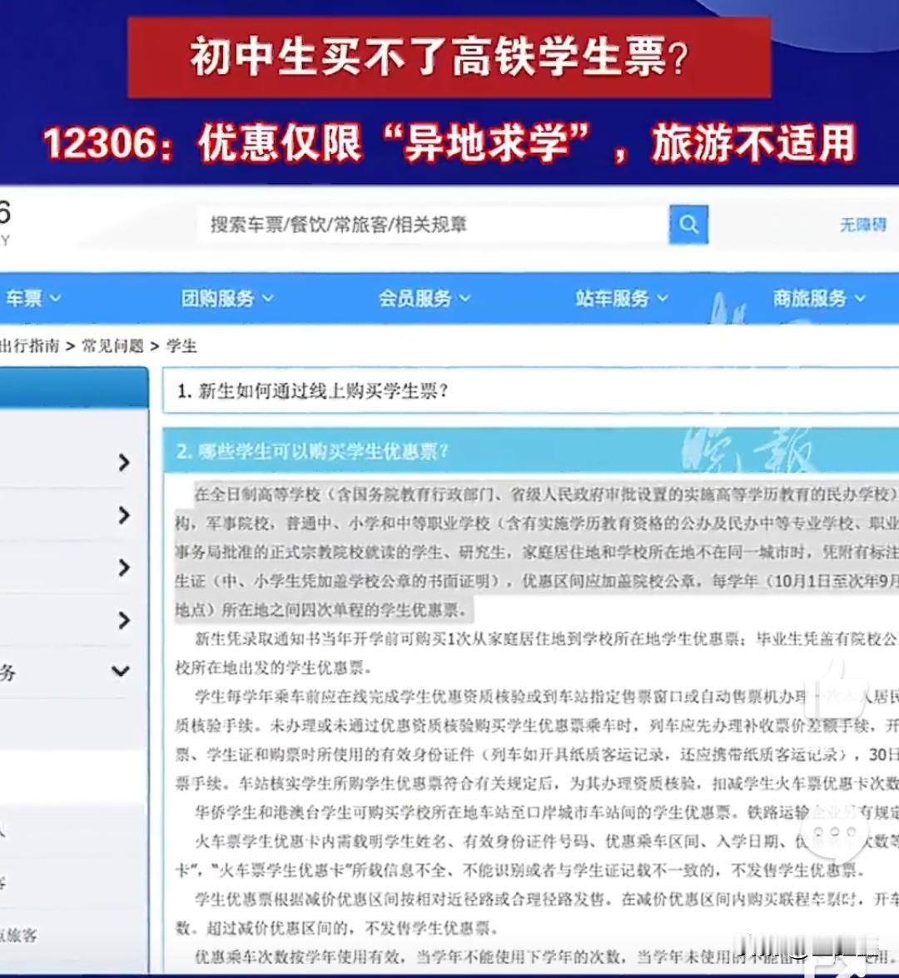Image resolution: width=899 pixels, height=978 pixels.
Task: Go to 常见问题 breadcrumb
Action: pyautogui.click(x=112, y=345)
